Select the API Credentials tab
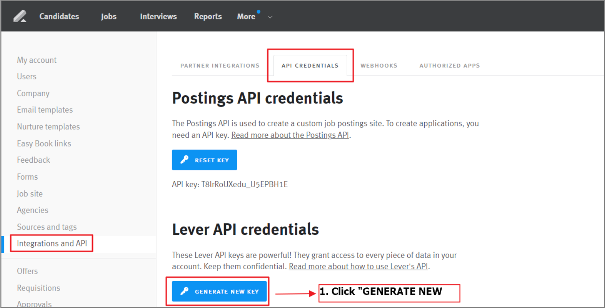605x308 pixels. [x=310, y=66]
